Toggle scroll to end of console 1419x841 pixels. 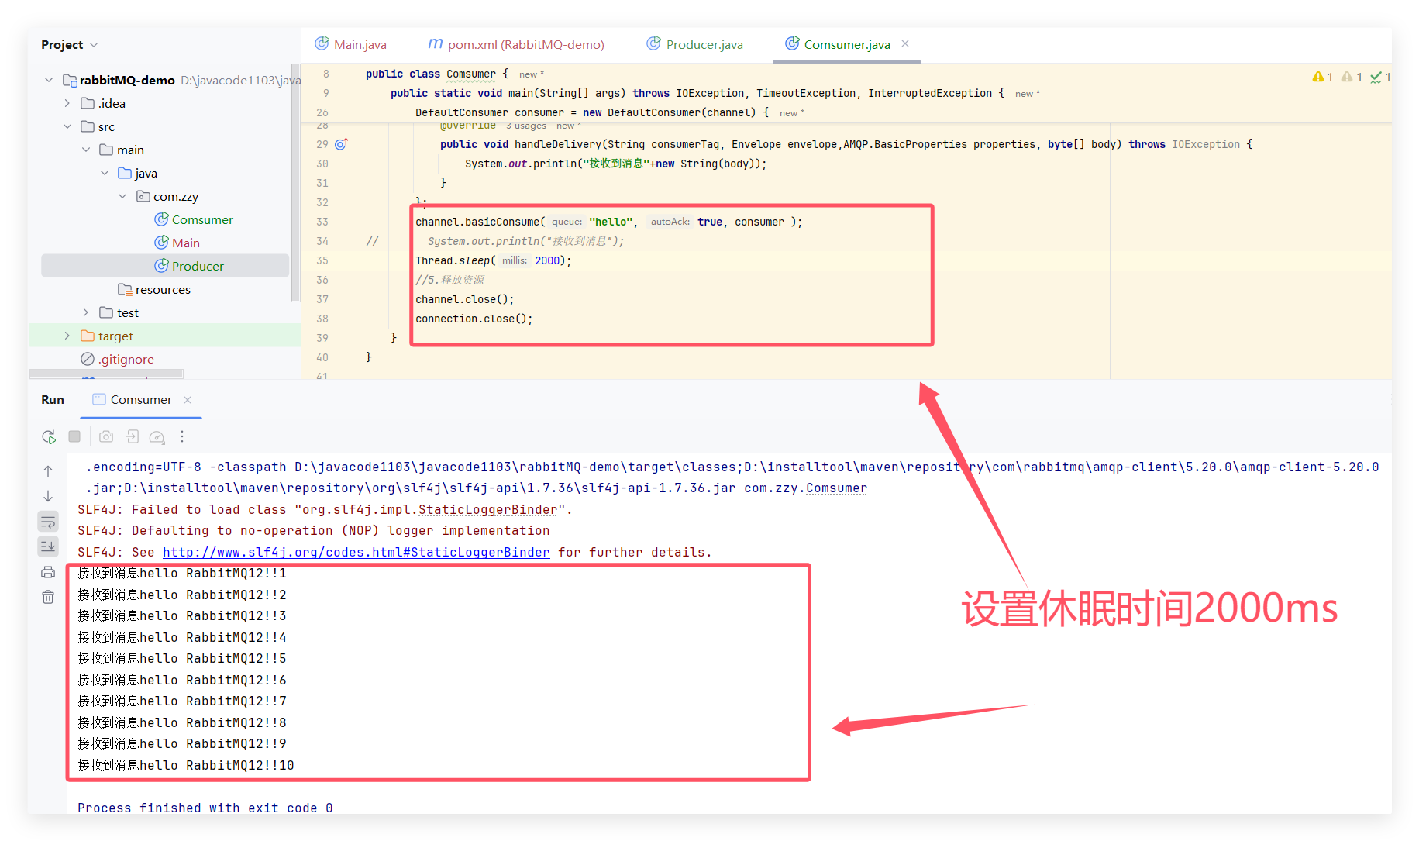[48, 546]
